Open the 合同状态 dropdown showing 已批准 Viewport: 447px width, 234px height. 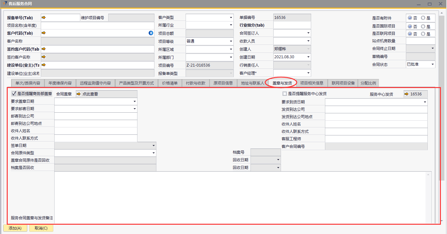432,64
